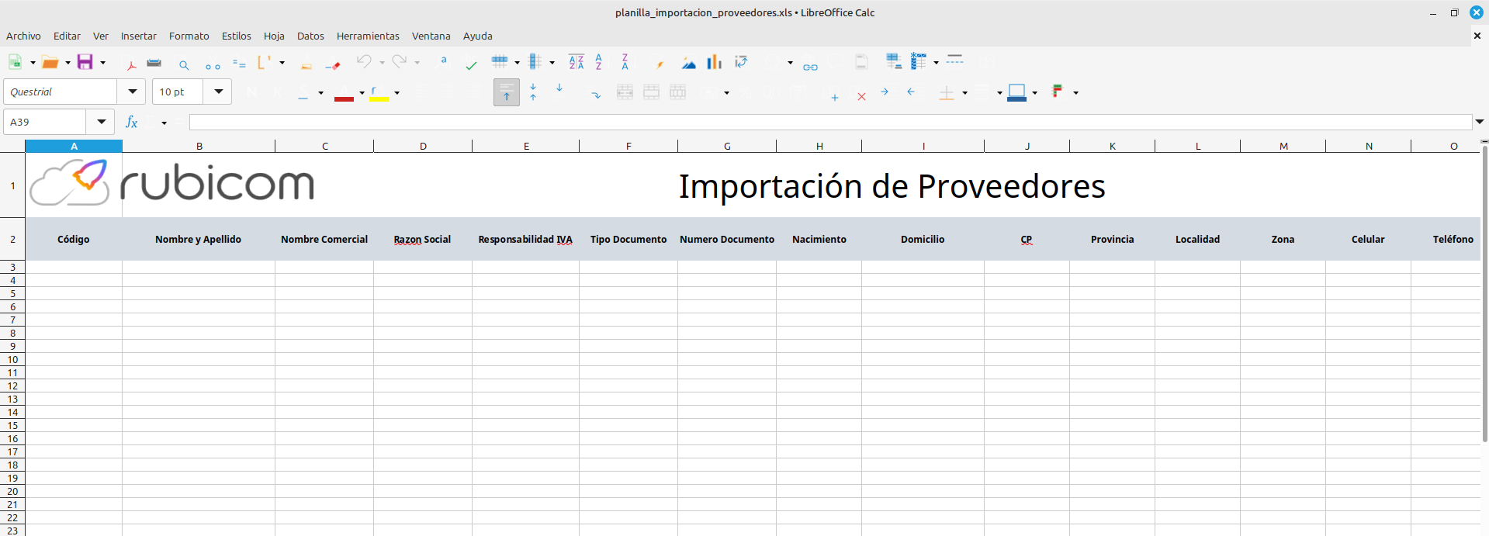This screenshot has width=1489, height=536.
Task: Open the Insertar menu
Action: (x=138, y=36)
